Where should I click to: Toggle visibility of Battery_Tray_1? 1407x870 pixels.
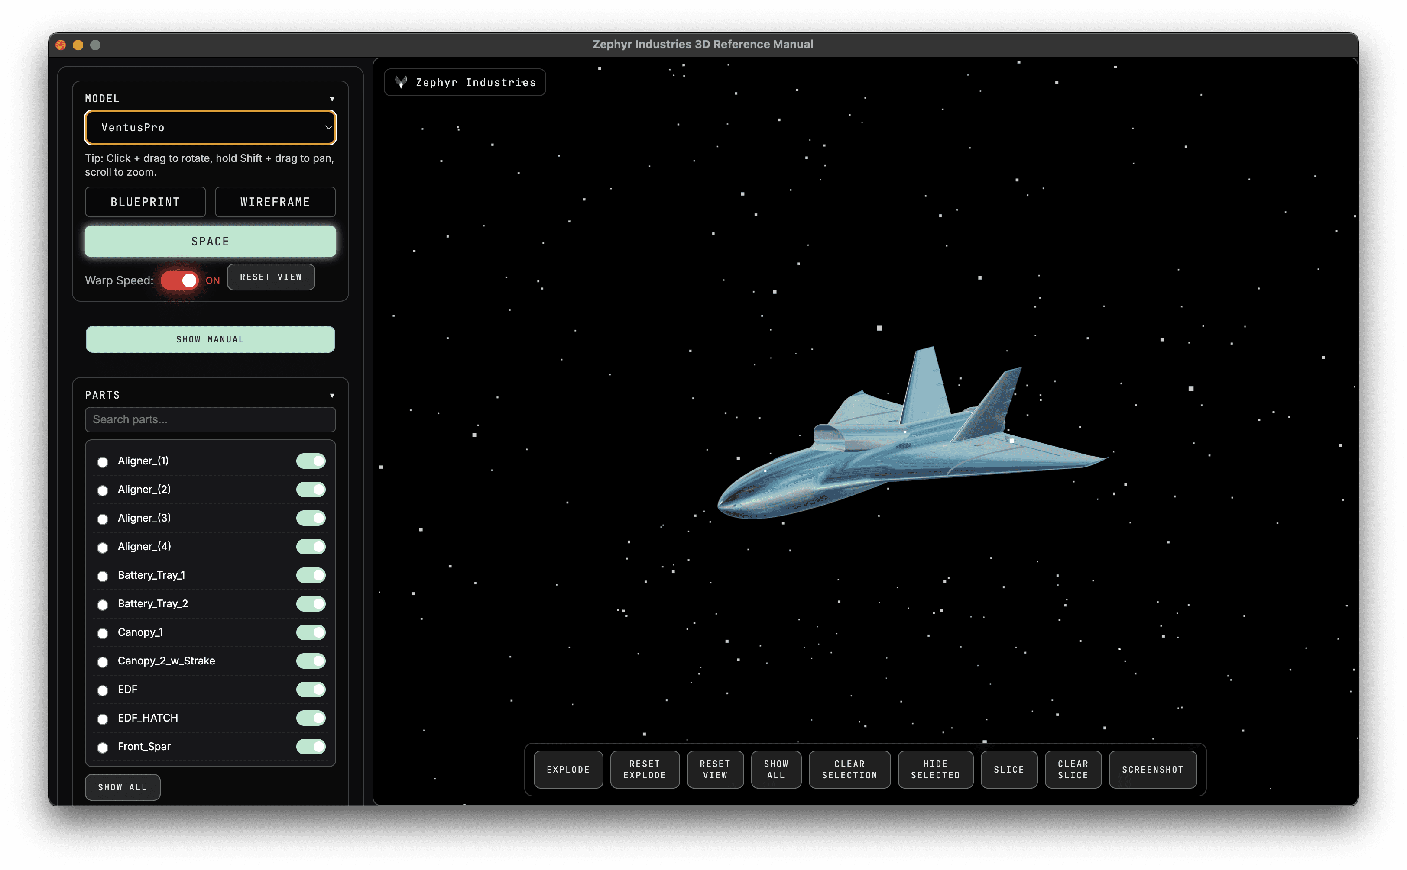[x=311, y=575]
